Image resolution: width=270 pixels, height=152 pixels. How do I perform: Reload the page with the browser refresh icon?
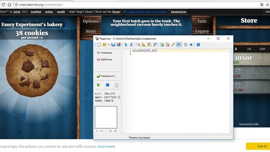[3, 5]
